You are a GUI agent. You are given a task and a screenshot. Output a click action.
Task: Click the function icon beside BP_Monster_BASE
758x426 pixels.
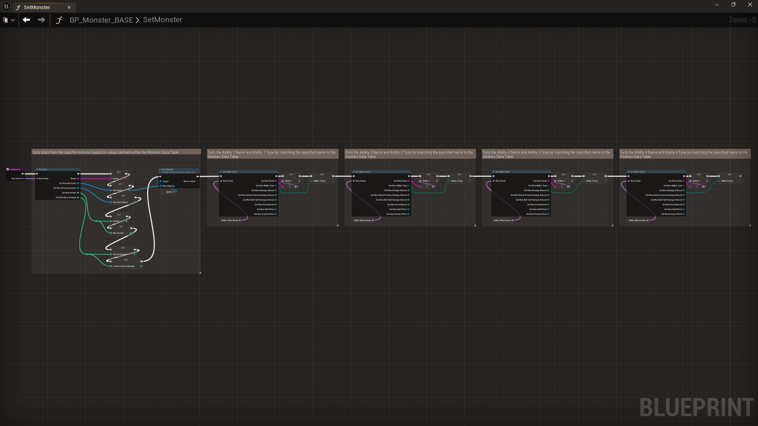click(x=59, y=20)
